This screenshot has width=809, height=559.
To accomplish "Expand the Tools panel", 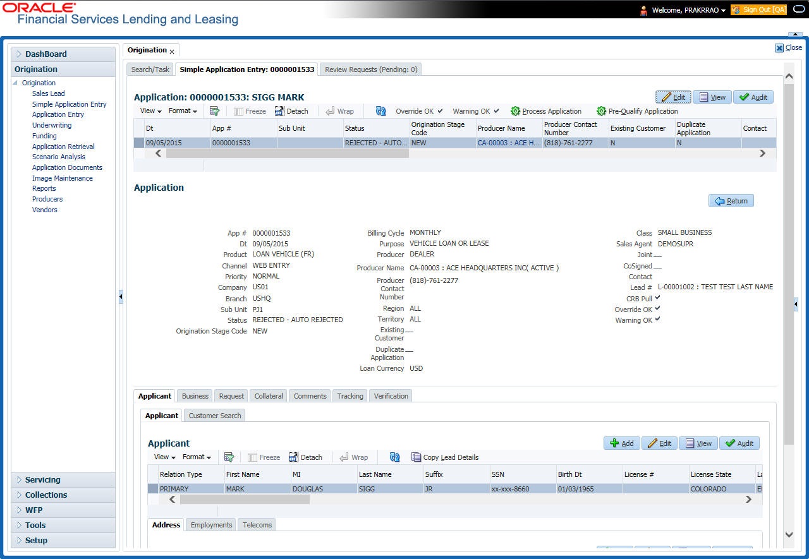I will tap(63, 526).
